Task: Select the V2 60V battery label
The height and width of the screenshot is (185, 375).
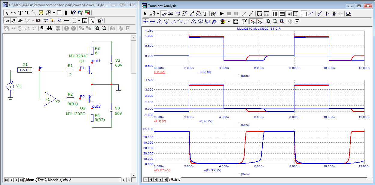Action: click(119, 63)
